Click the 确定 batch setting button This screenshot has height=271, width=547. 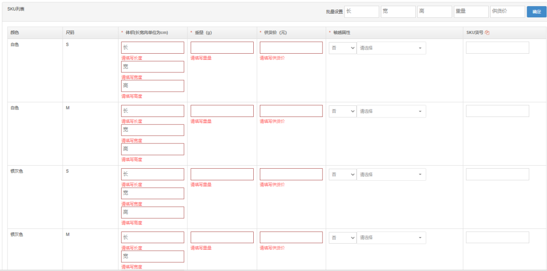click(x=536, y=12)
